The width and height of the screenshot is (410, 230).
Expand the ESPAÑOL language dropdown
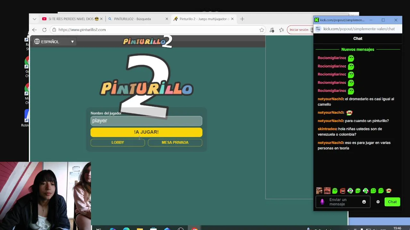(x=54, y=42)
